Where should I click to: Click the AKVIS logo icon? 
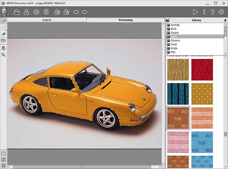pos(6,12)
